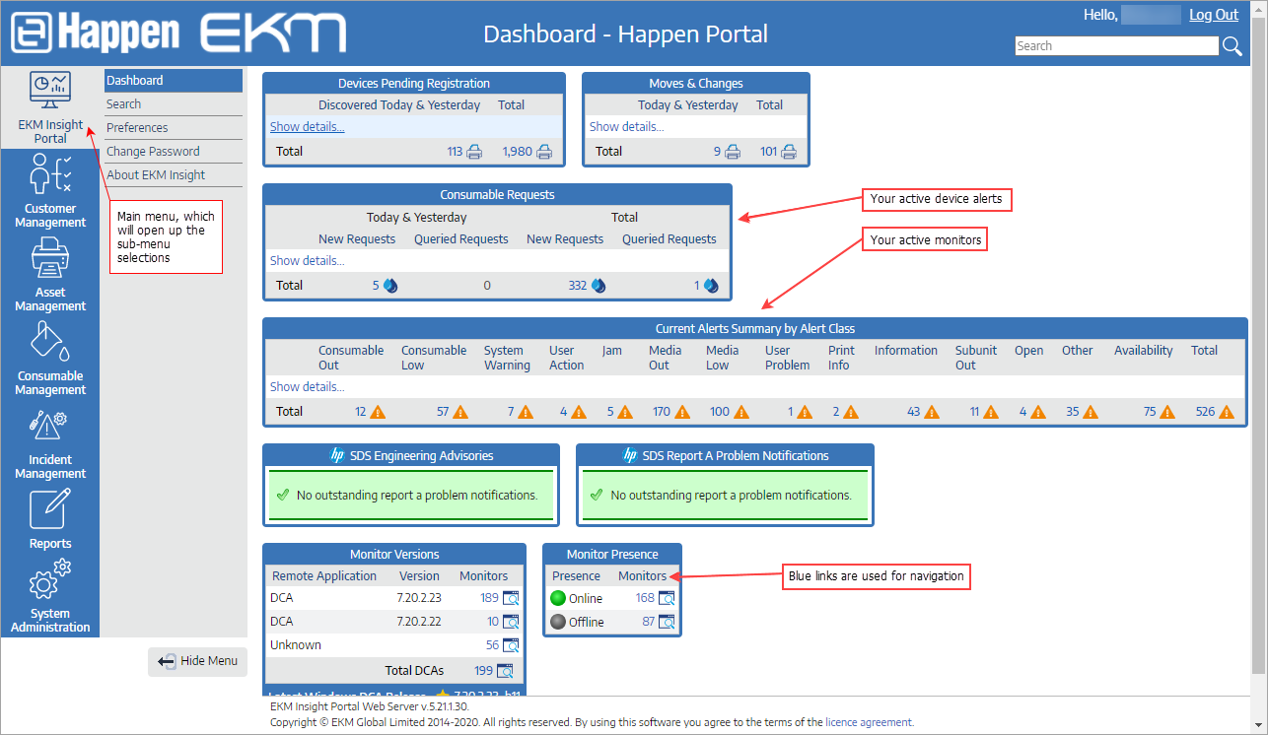Open About EKM Insight from the sub-menu
The image size is (1268, 735).
pyautogui.click(x=173, y=175)
